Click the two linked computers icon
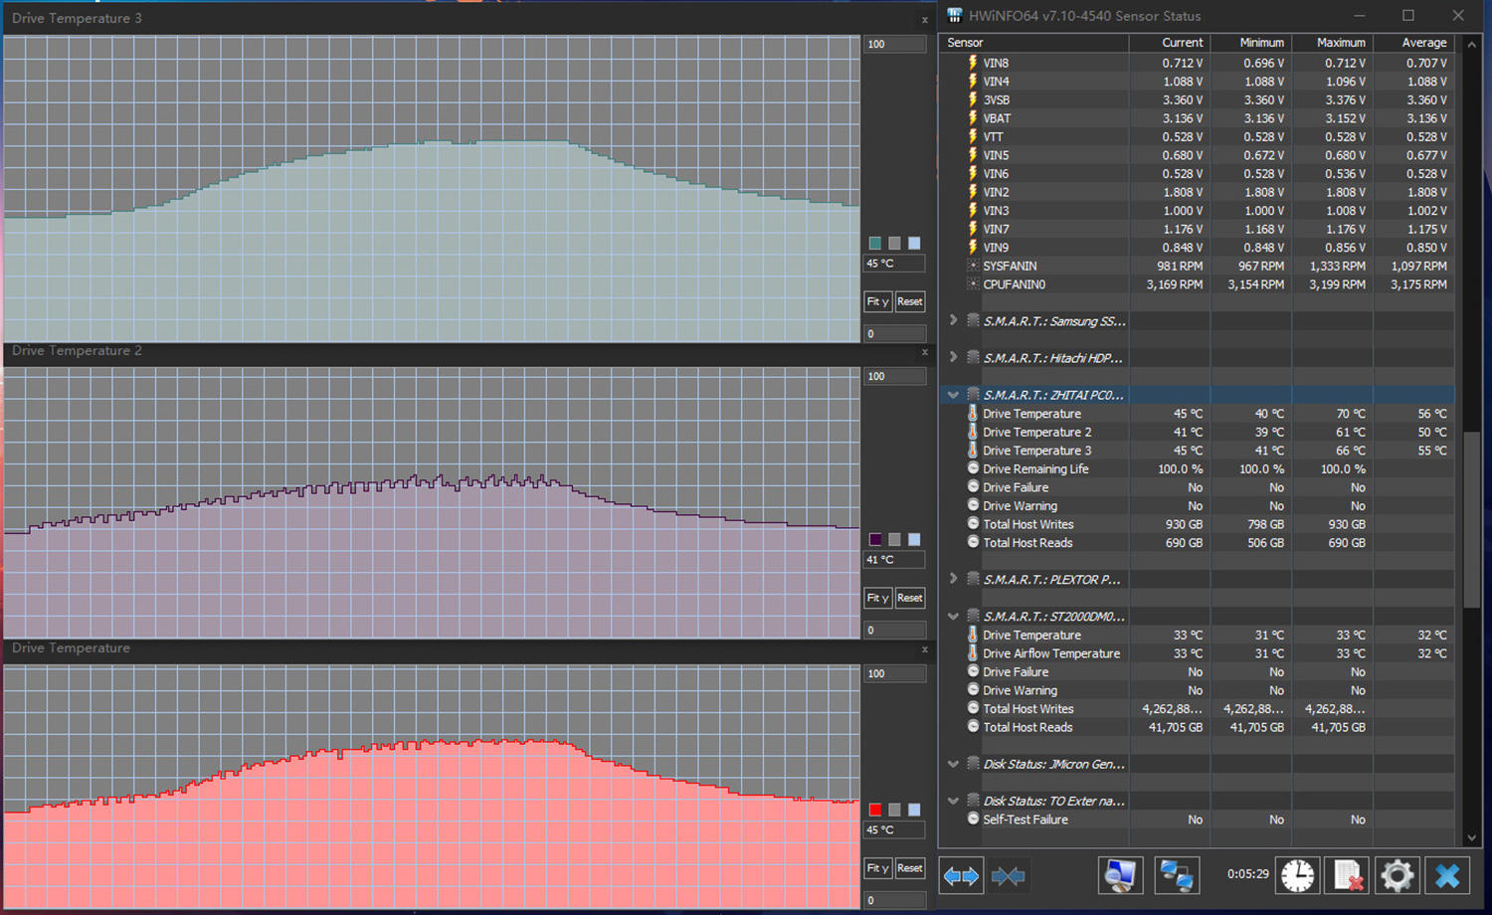This screenshot has height=915, width=1492. [x=1177, y=876]
